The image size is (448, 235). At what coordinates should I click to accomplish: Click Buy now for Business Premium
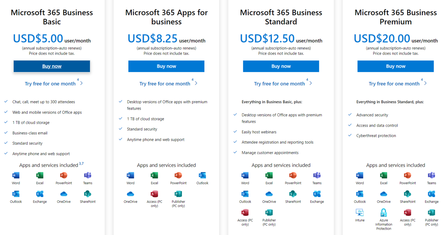pyautogui.click(x=396, y=66)
